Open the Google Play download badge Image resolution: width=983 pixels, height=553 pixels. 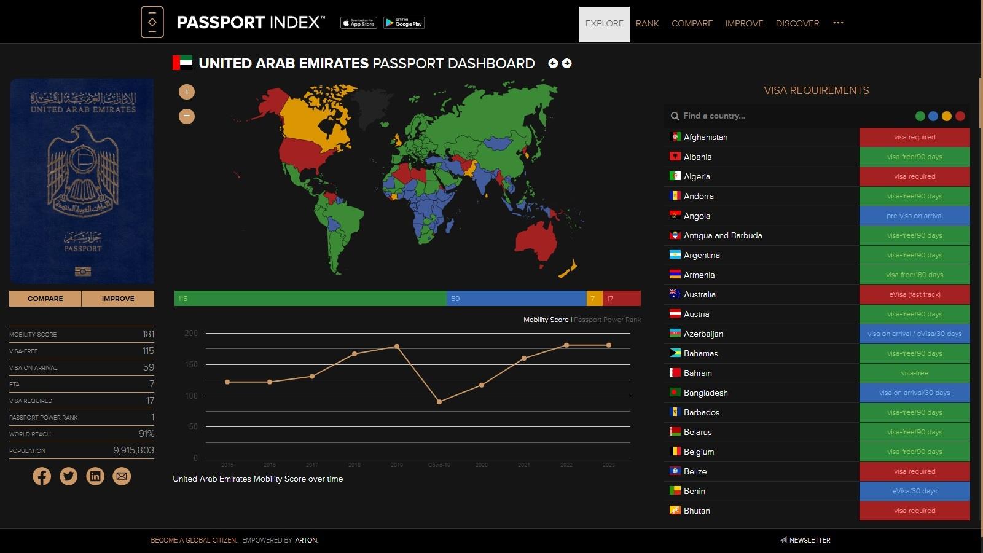pos(404,23)
